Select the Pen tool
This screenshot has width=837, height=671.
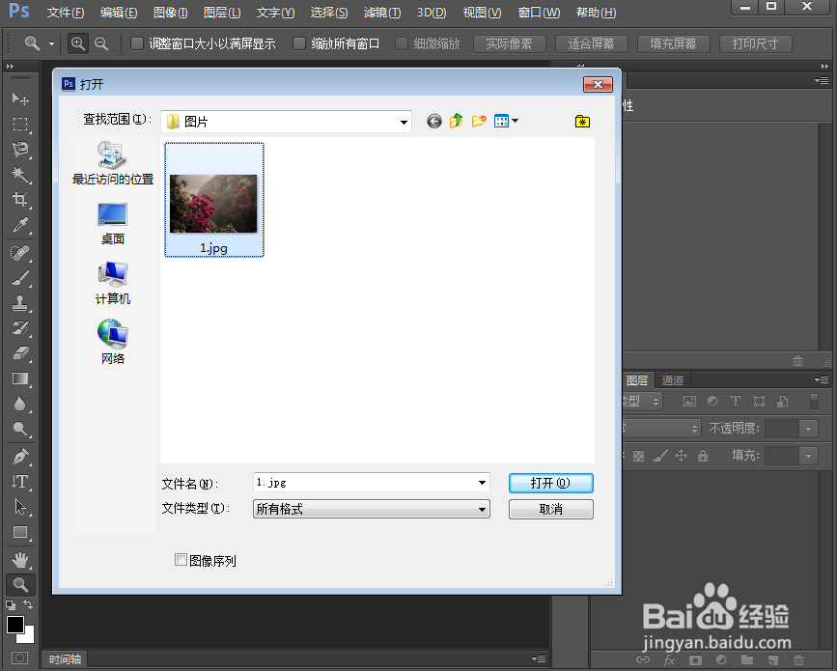tap(20, 457)
